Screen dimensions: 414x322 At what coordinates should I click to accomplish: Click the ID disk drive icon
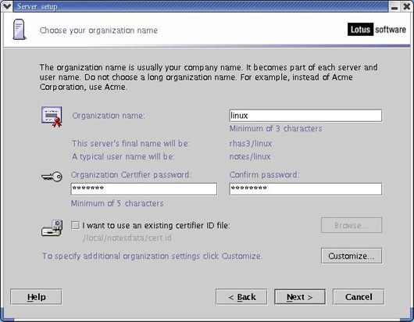pyautogui.click(x=52, y=227)
